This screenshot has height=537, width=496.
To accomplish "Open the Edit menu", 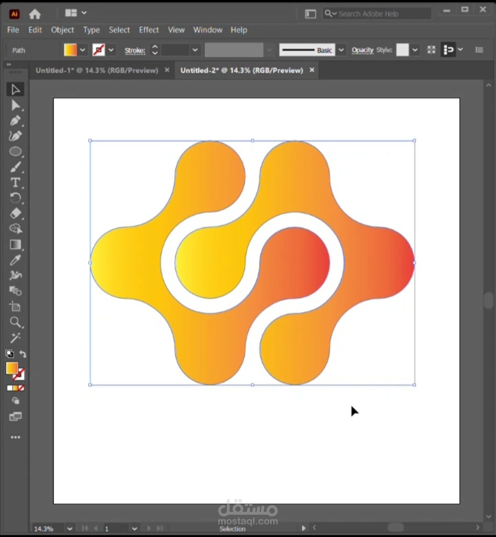I will pos(35,30).
